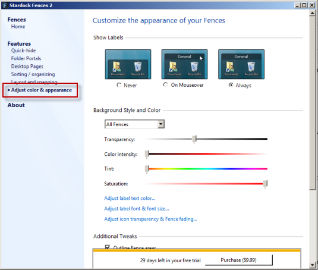The width and height of the screenshot is (318, 270).
Task: Click the Features sidebar heading
Action: tap(19, 43)
